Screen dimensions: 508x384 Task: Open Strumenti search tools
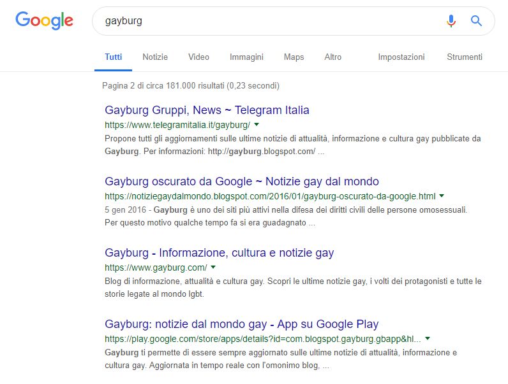click(465, 57)
